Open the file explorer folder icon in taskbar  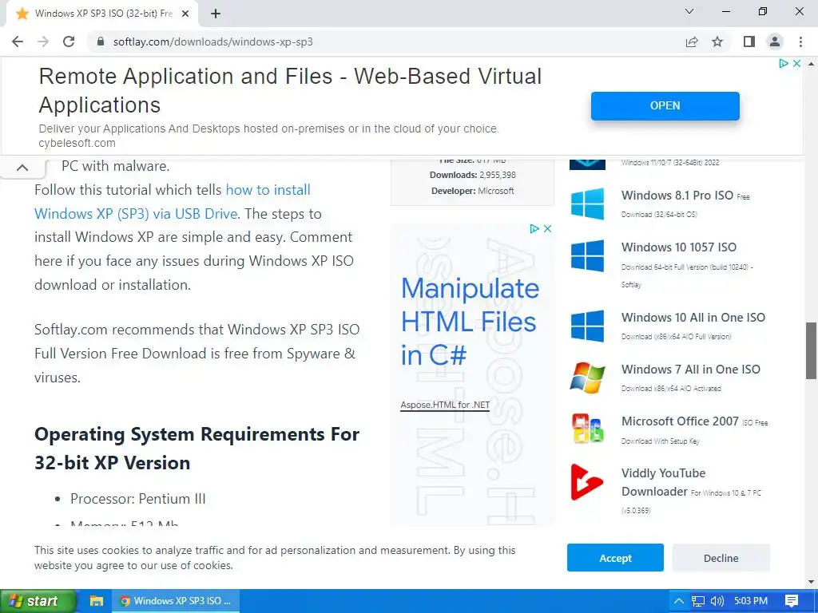97,601
